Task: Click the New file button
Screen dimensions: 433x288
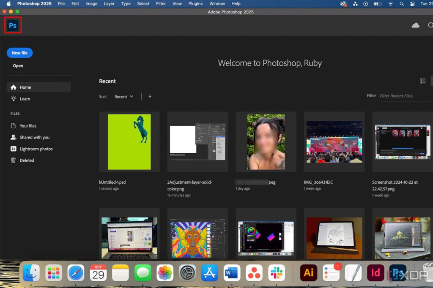Action: click(x=19, y=53)
